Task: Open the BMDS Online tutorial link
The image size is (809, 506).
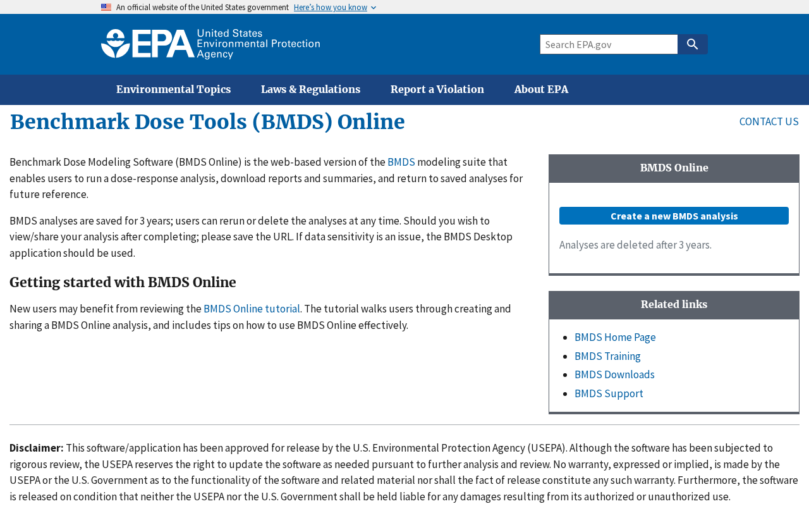Action: 252,309
